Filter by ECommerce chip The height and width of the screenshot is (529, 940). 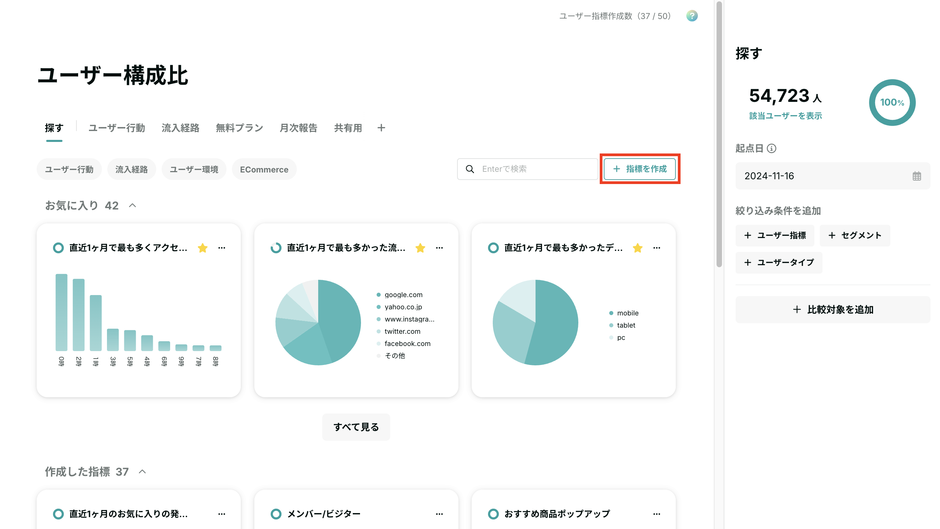pyautogui.click(x=264, y=169)
